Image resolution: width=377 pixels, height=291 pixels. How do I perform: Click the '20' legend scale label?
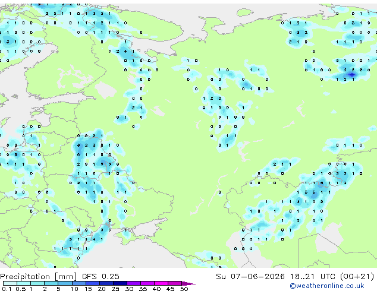[102, 289]
